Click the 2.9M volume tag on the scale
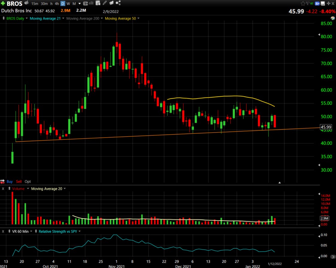This screenshot has width=336, height=268. pyautogui.click(x=324, y=218)
